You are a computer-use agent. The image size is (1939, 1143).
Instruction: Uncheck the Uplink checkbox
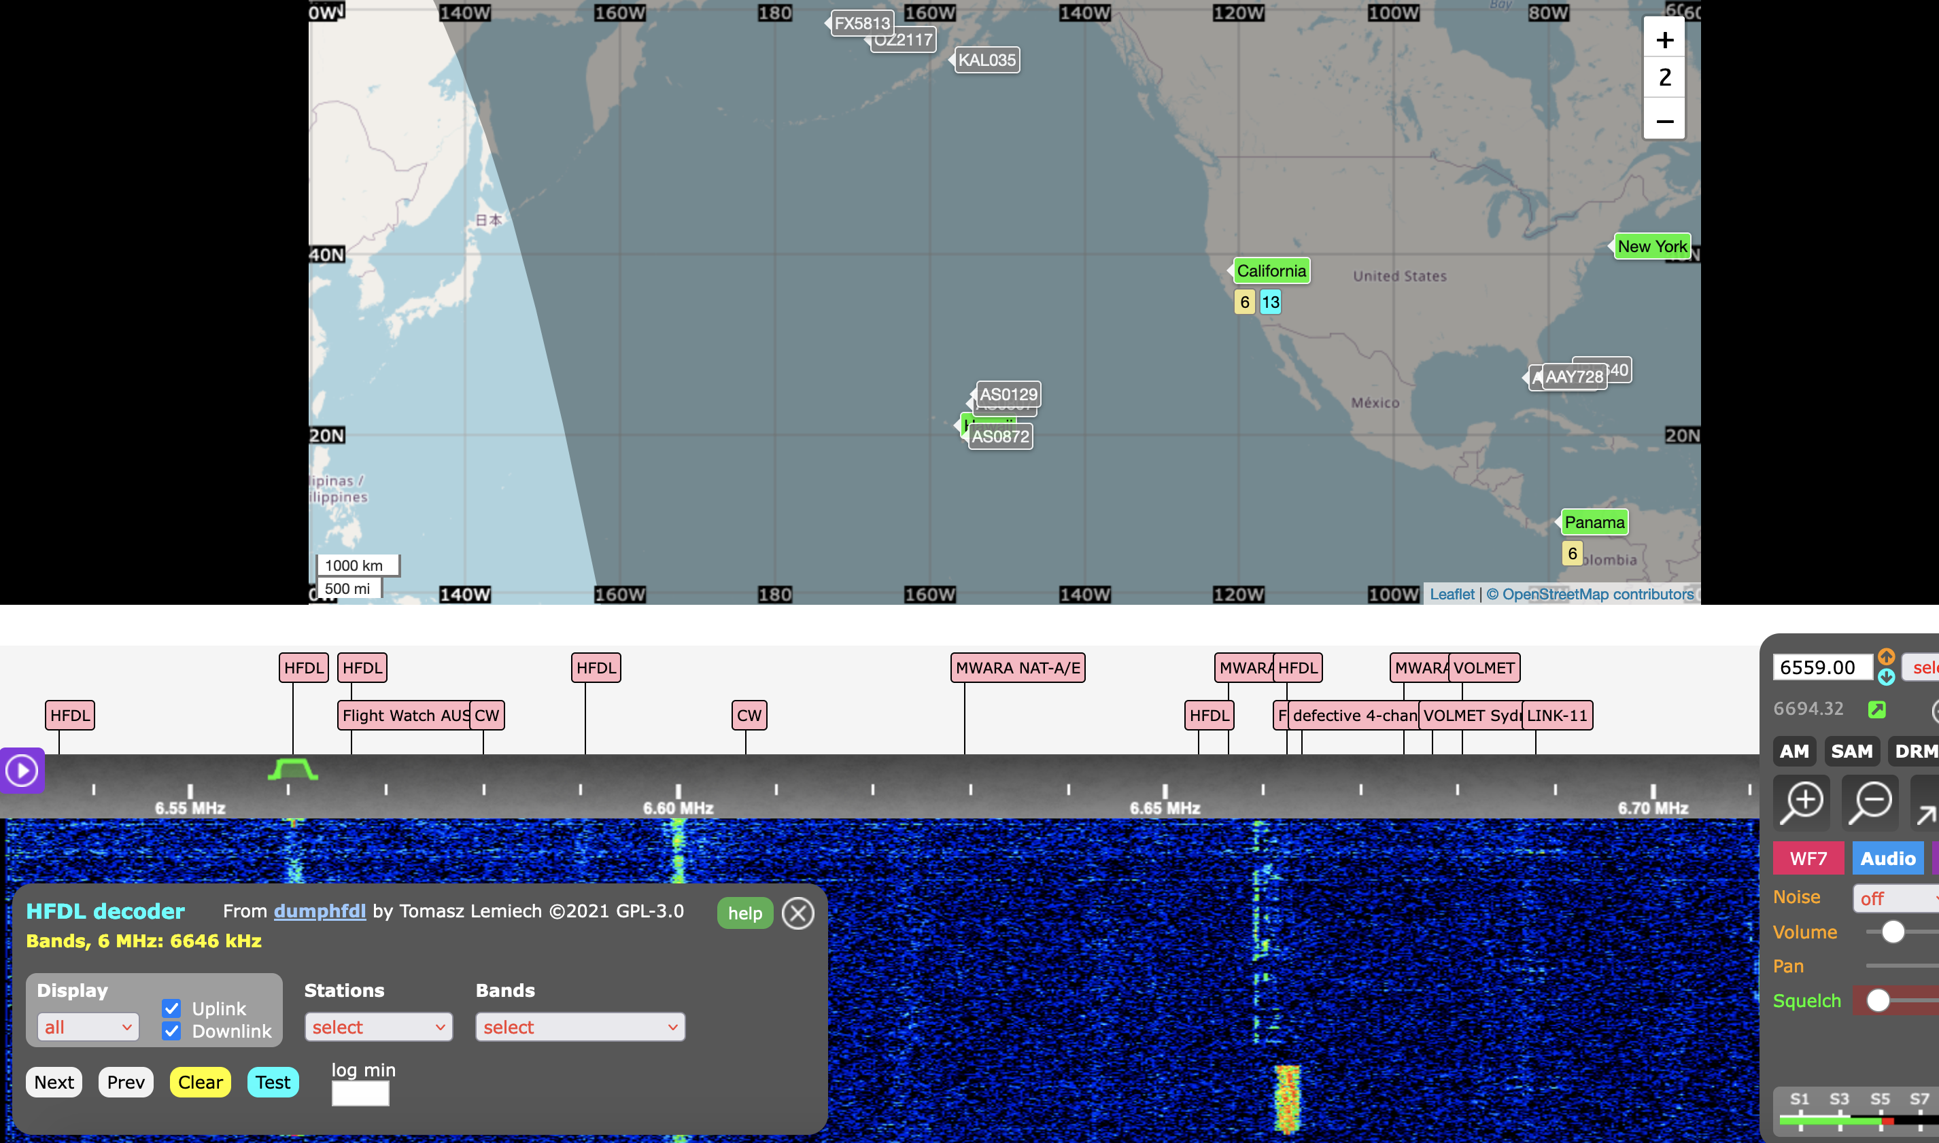(x=172, y=1008)
